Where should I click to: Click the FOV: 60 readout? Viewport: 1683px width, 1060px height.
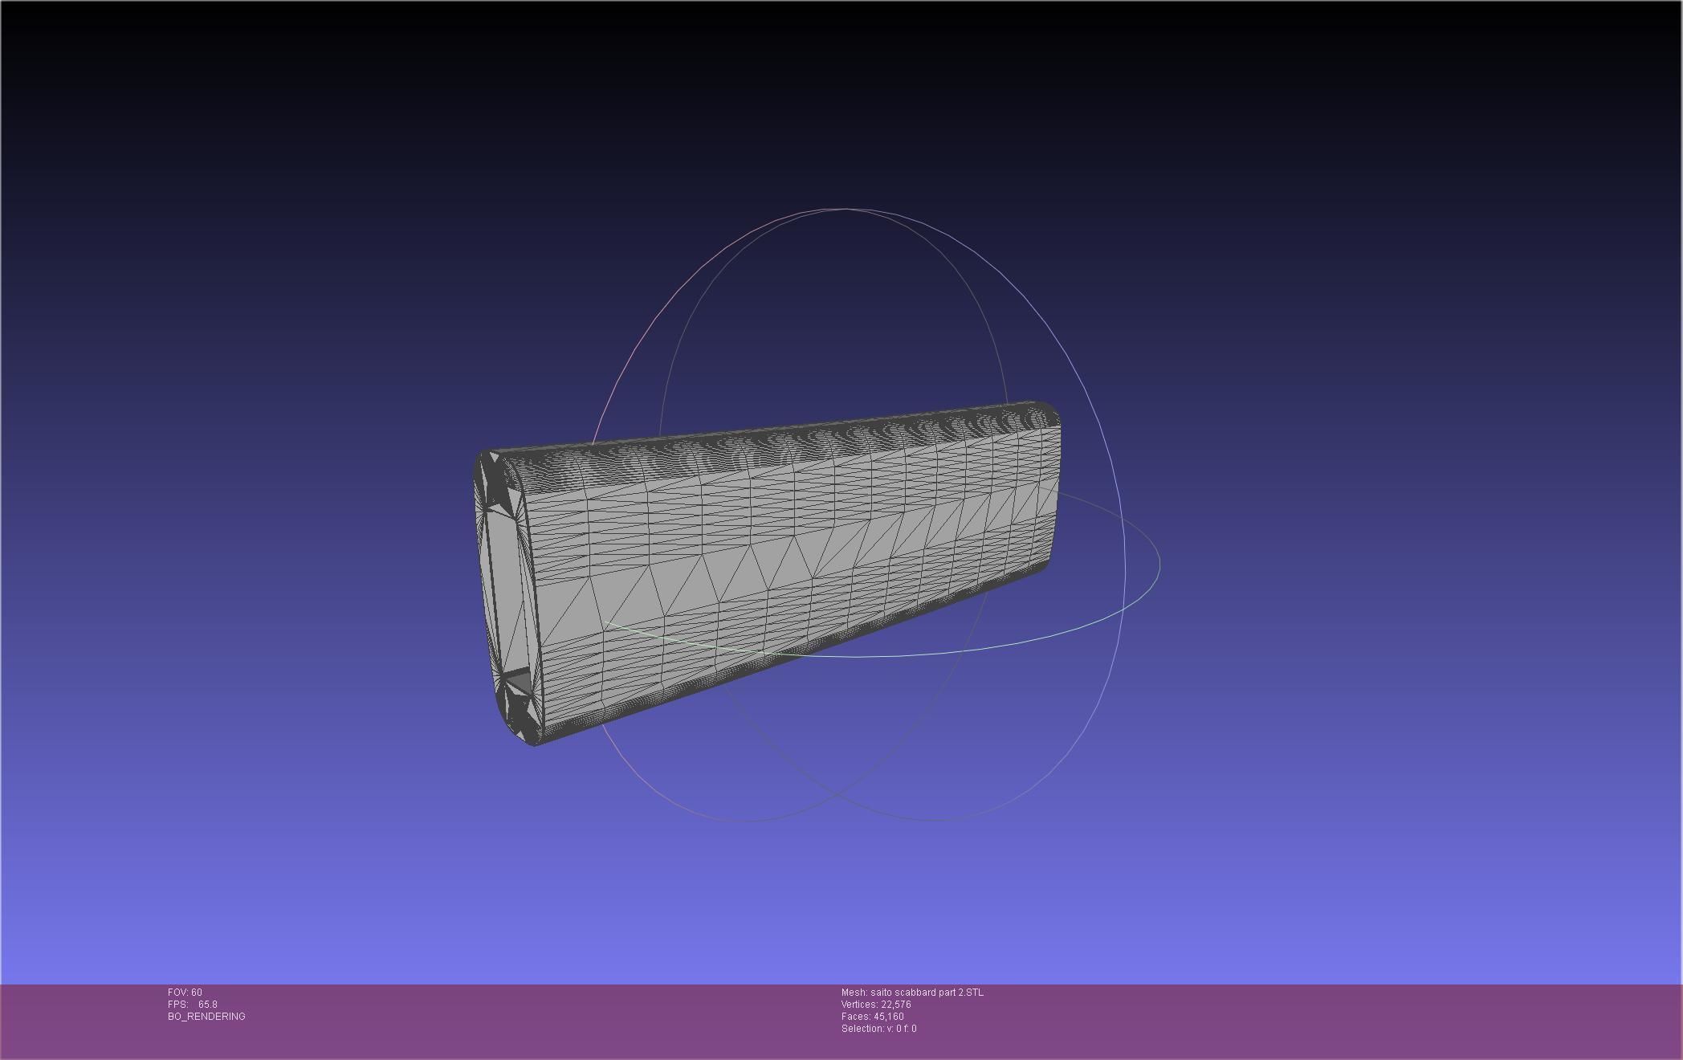point(185,993)
